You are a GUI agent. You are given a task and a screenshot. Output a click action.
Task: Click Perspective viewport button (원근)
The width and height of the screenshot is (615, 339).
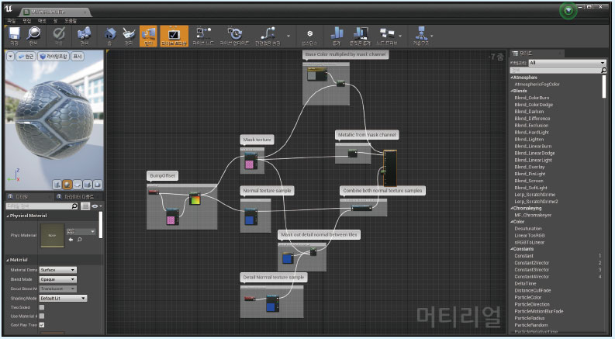pyautogui.click(x=26, y=57)
